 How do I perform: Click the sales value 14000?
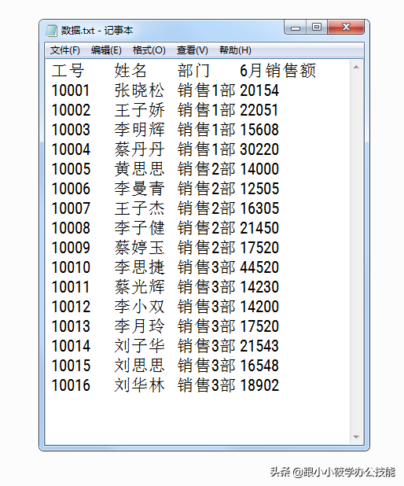point(259,169)
